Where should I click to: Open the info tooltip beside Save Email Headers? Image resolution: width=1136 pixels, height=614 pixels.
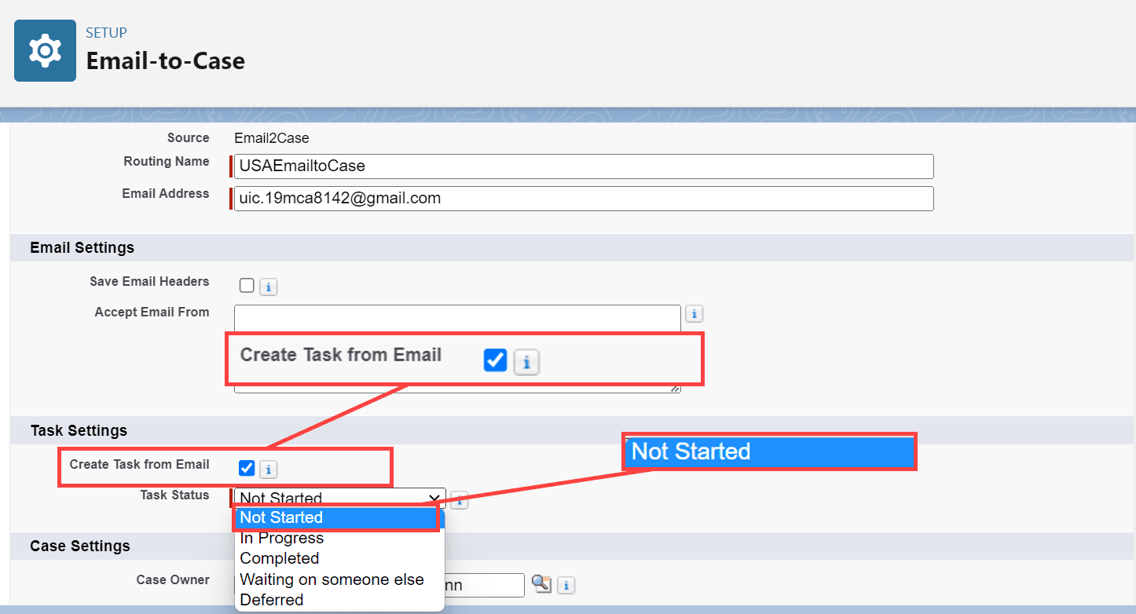click(268, 287)
